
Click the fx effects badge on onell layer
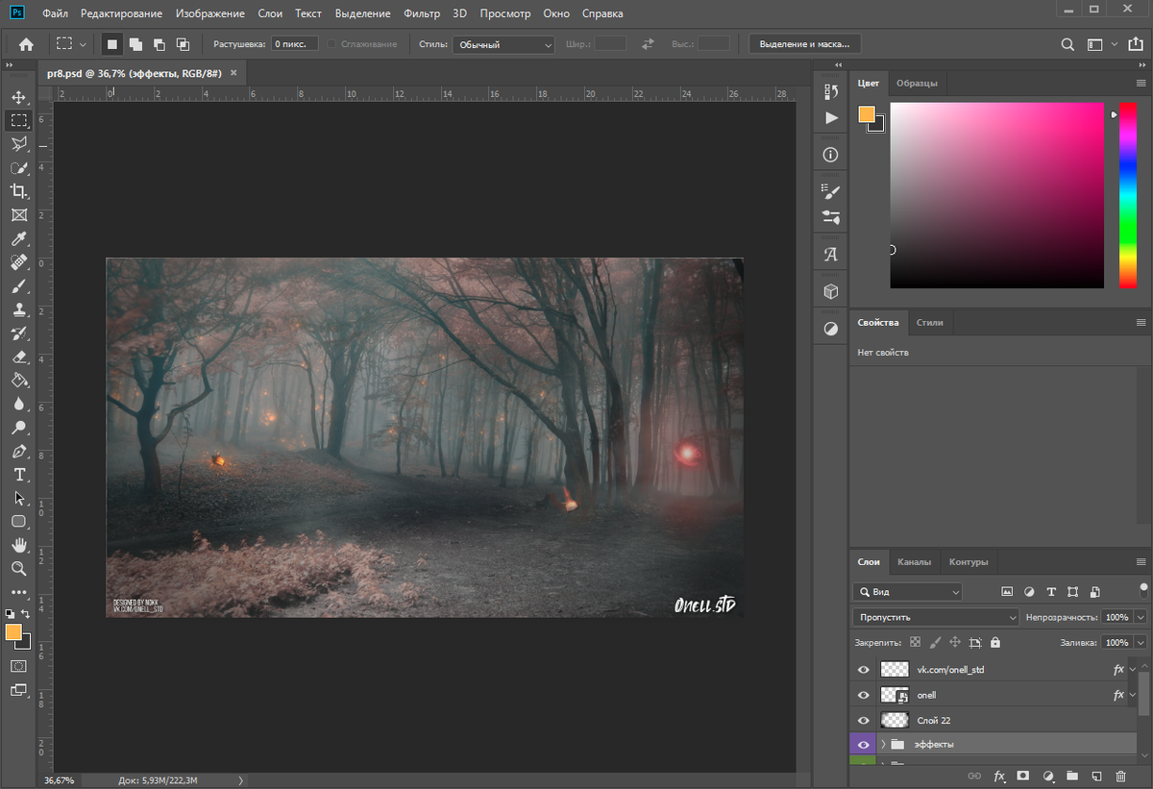[x=1117, y=694]
